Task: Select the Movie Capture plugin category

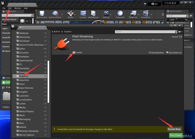Action: click(30, 135)
